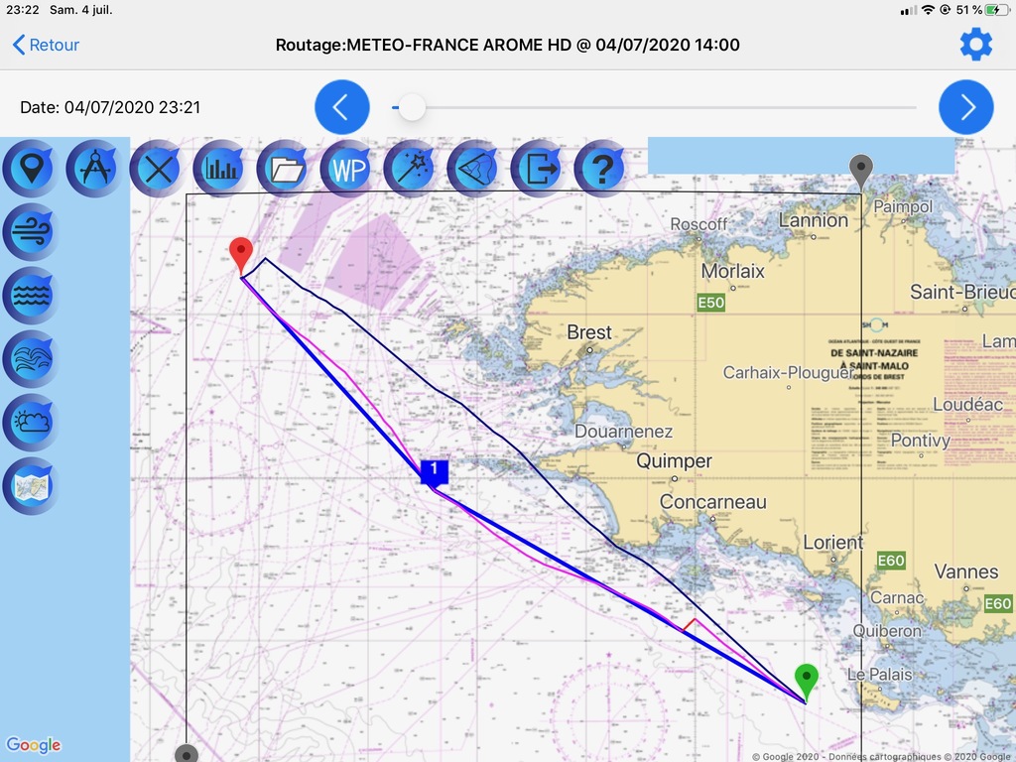Tap the Retour back button

[x=46, y=45]
